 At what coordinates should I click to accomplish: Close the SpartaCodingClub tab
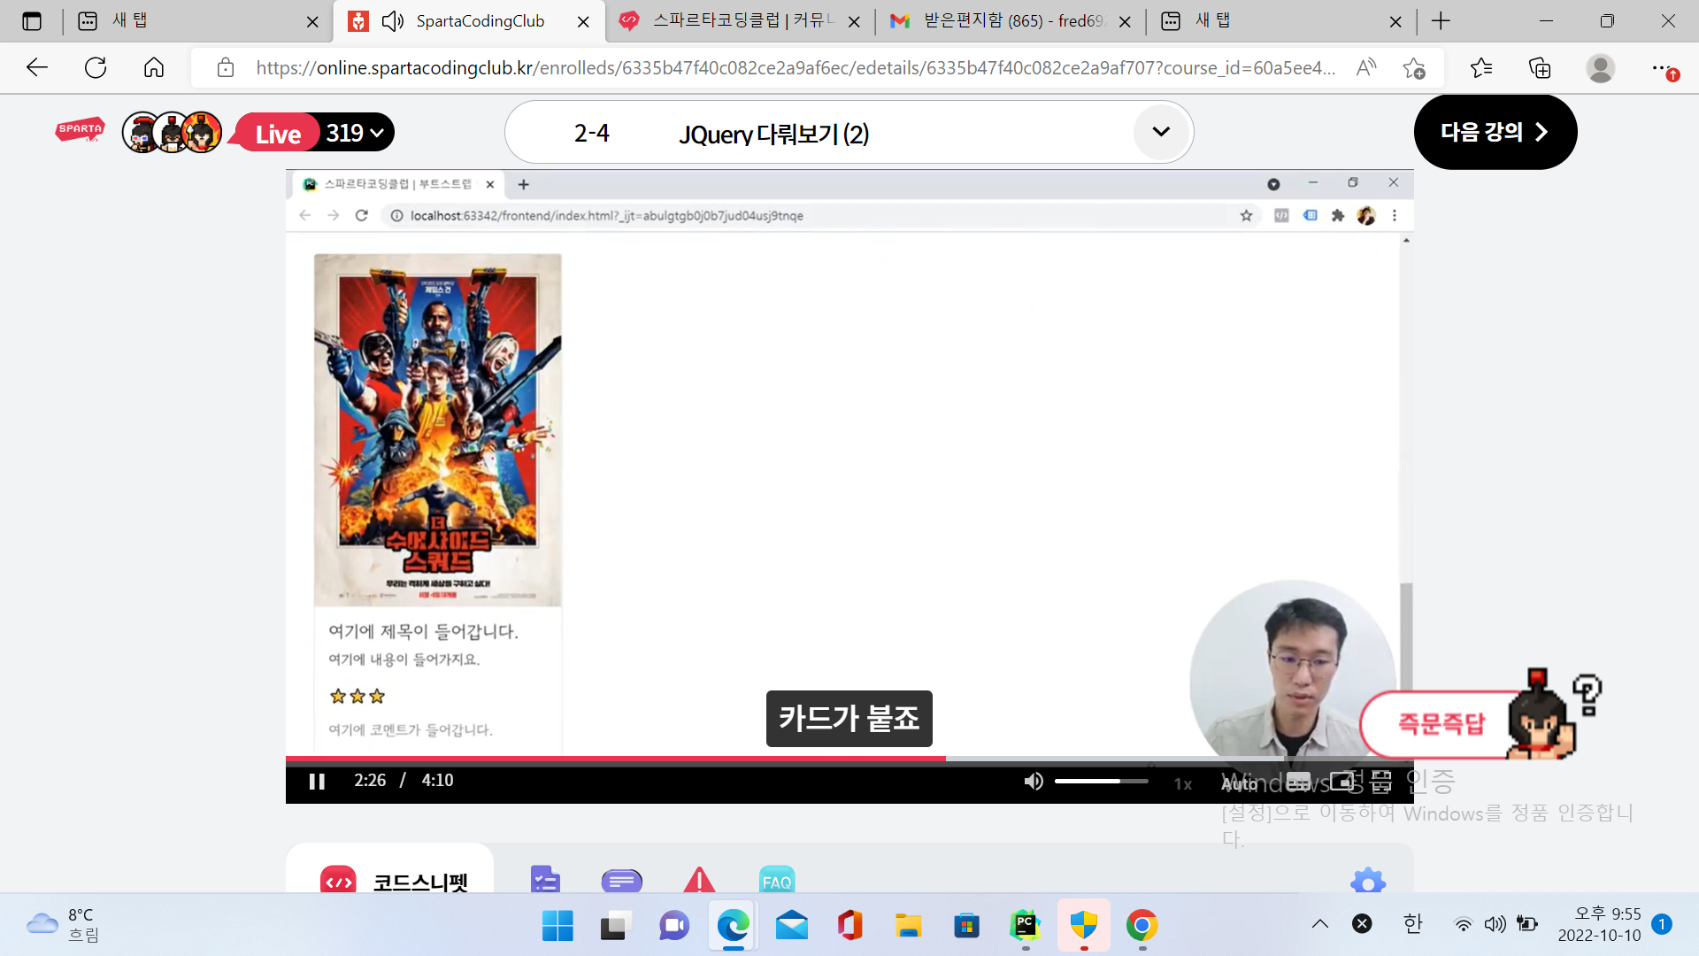[x=583, y=21]
